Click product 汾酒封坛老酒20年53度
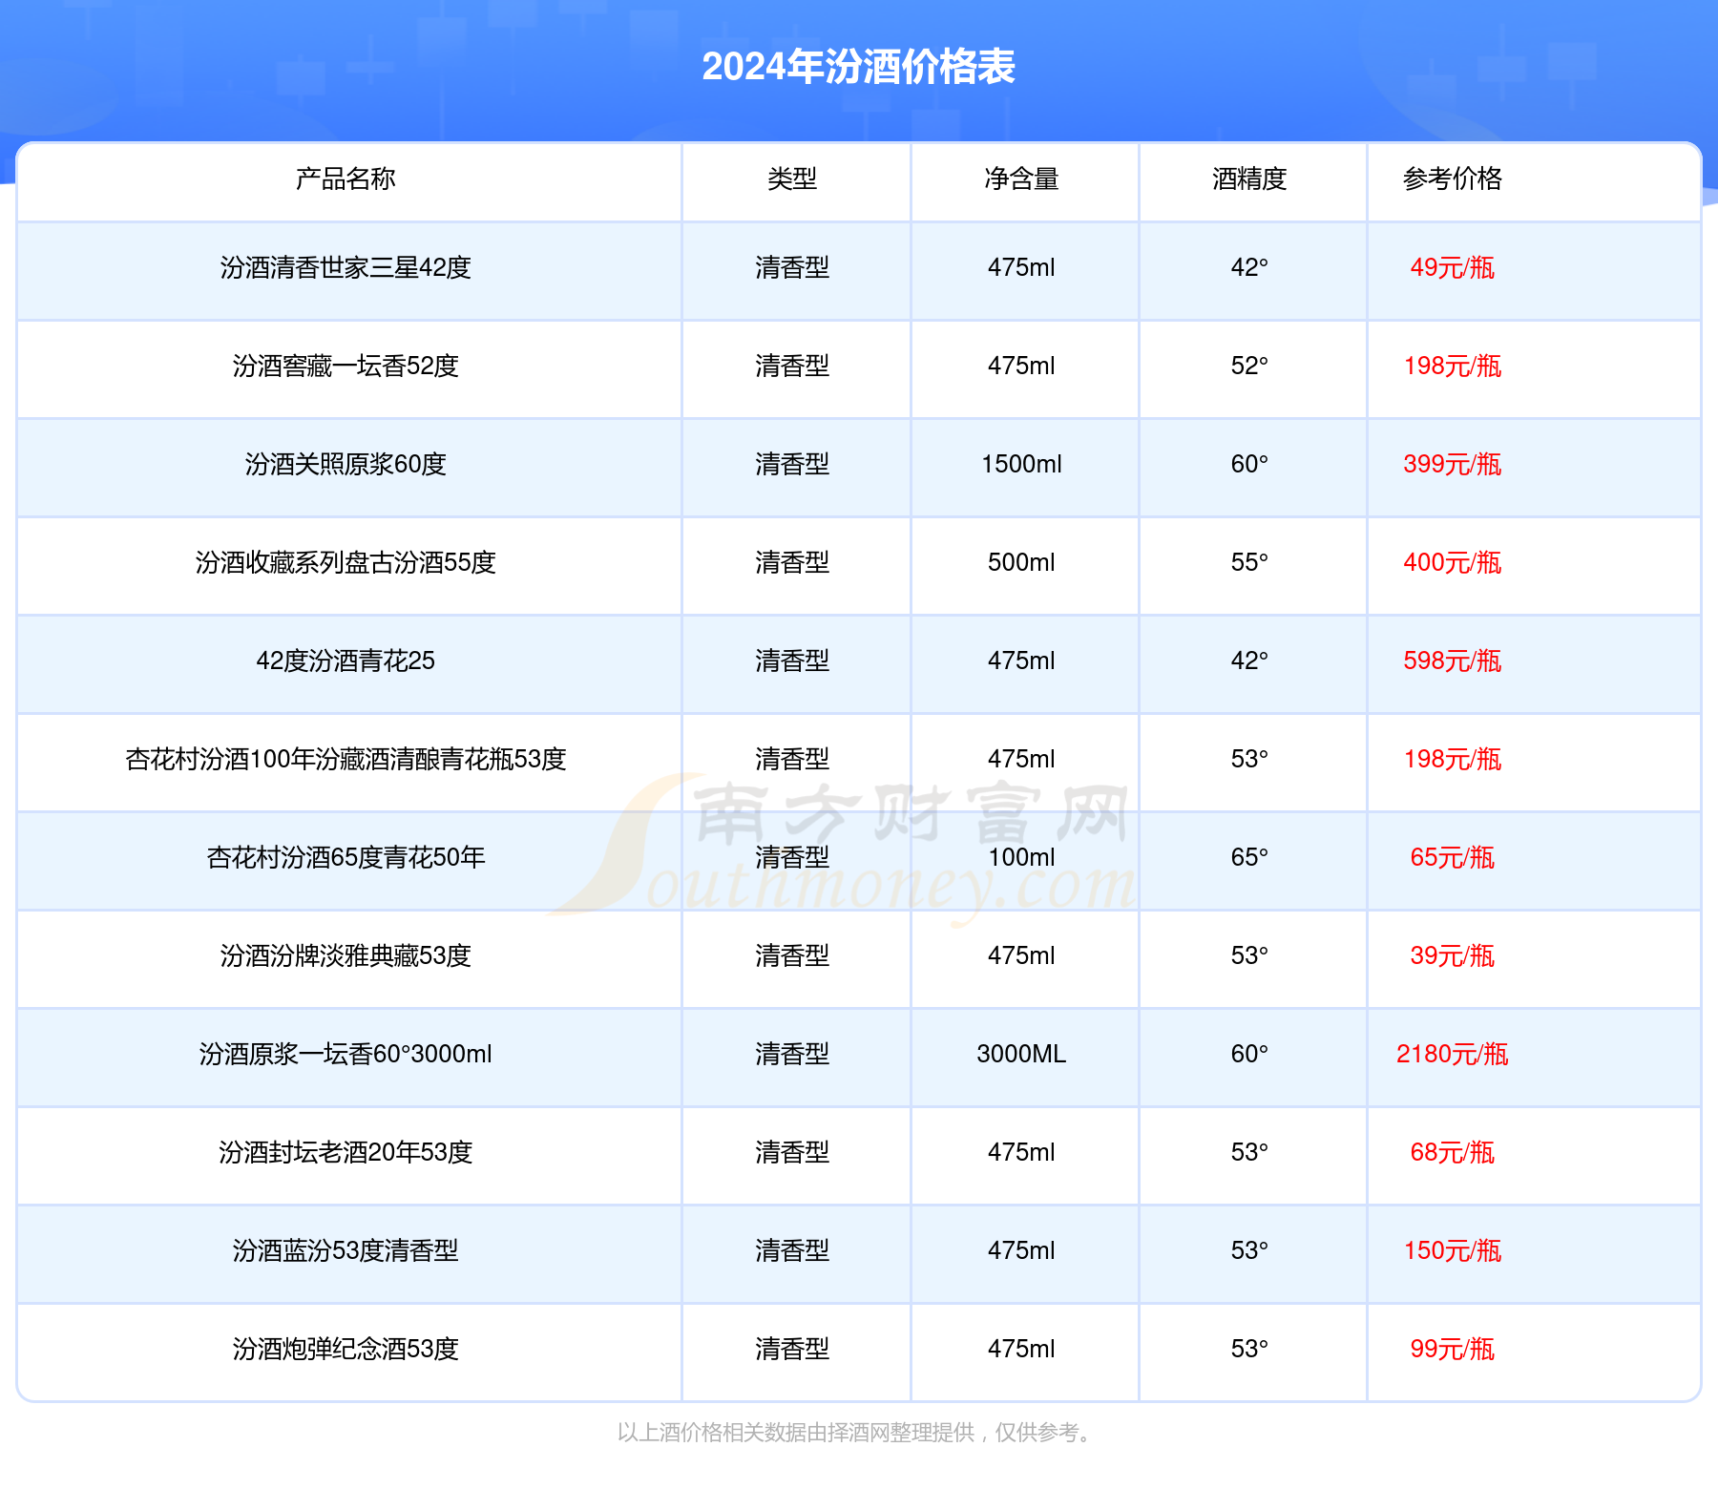The width and height of the screenshot is (1718, 1489). pos(346,1152)
